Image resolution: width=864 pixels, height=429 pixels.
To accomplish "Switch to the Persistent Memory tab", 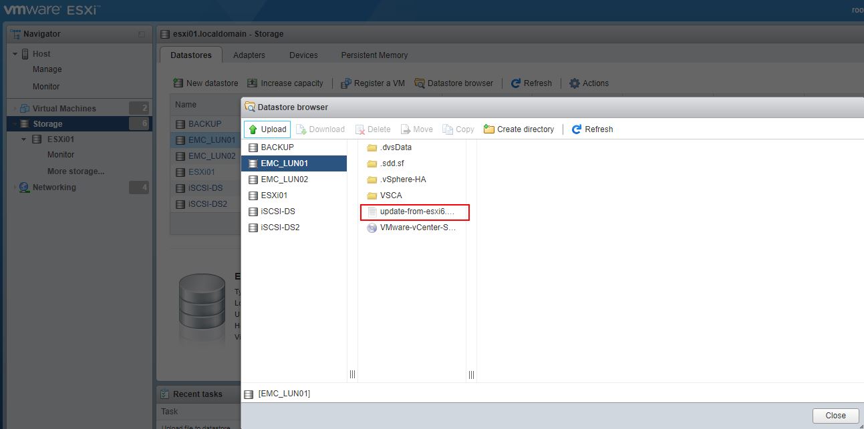I will click(374, 55).
